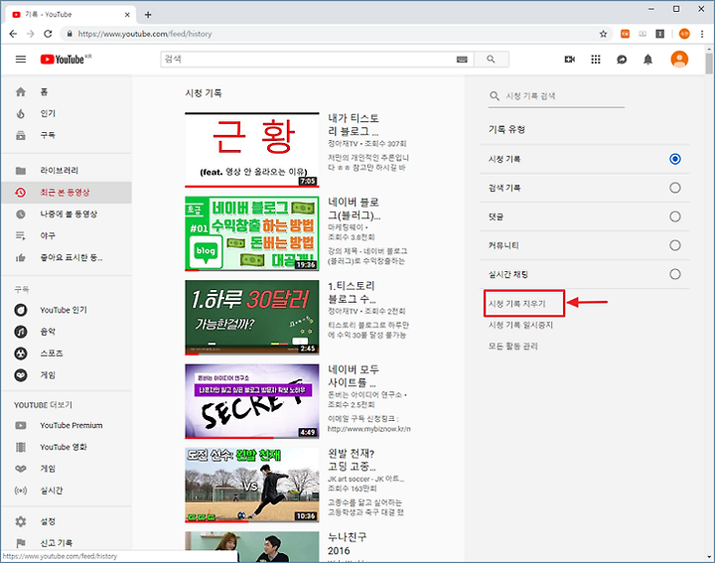Open the account avatar menu
Image resolution: width=715 pixels, height=563 pixels.
pos(679,60)
